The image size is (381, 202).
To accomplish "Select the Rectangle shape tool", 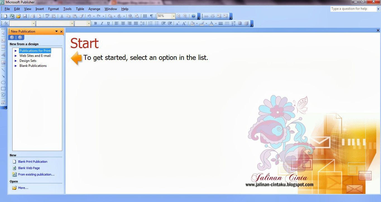I will pos(3,89).
